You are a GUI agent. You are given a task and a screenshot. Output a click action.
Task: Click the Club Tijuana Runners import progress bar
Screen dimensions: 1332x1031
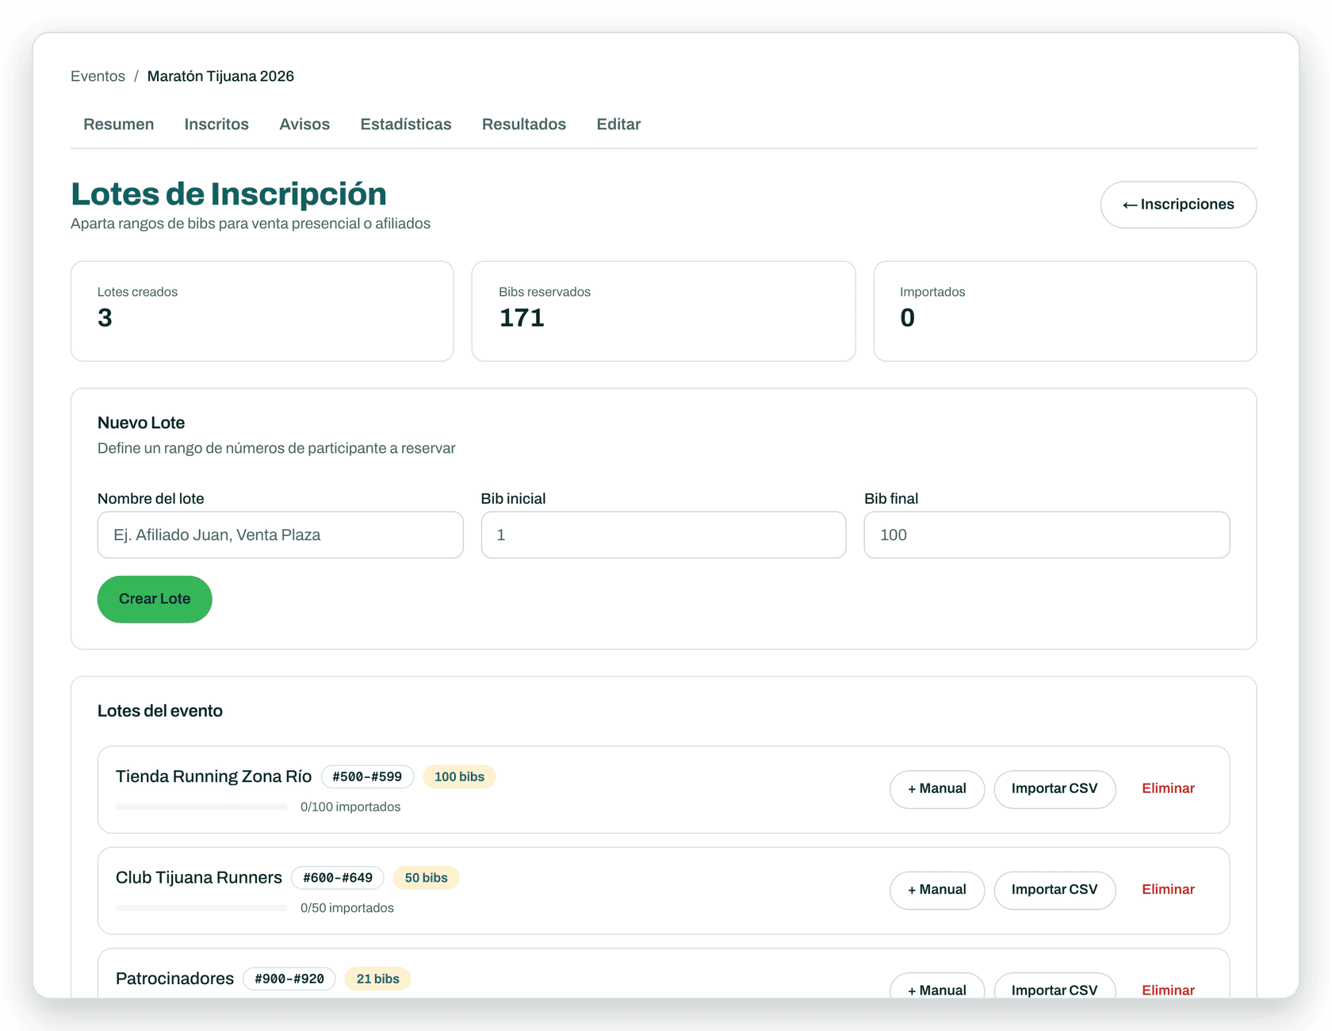click(x=201, y=908)
